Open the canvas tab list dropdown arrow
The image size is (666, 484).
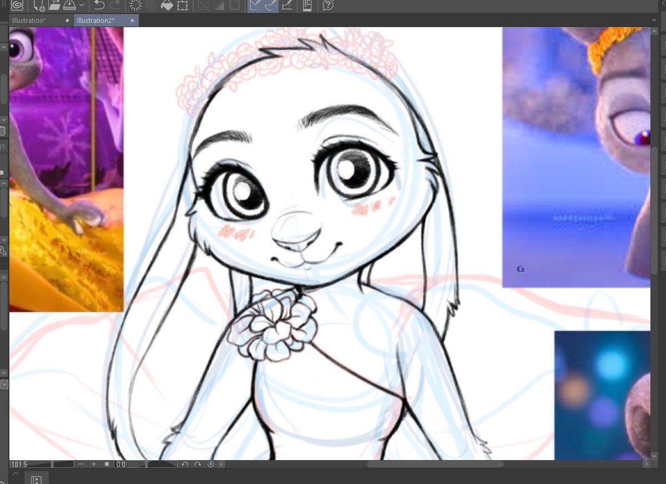click(x=654, y=21)
